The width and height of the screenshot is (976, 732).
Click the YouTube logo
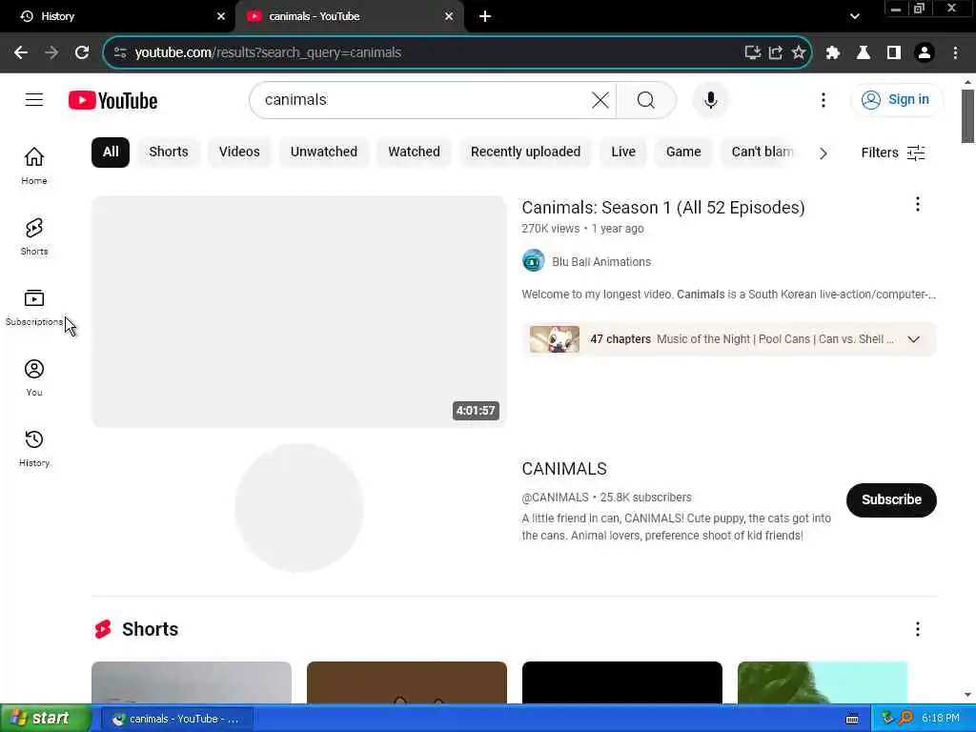click(112, 100)
